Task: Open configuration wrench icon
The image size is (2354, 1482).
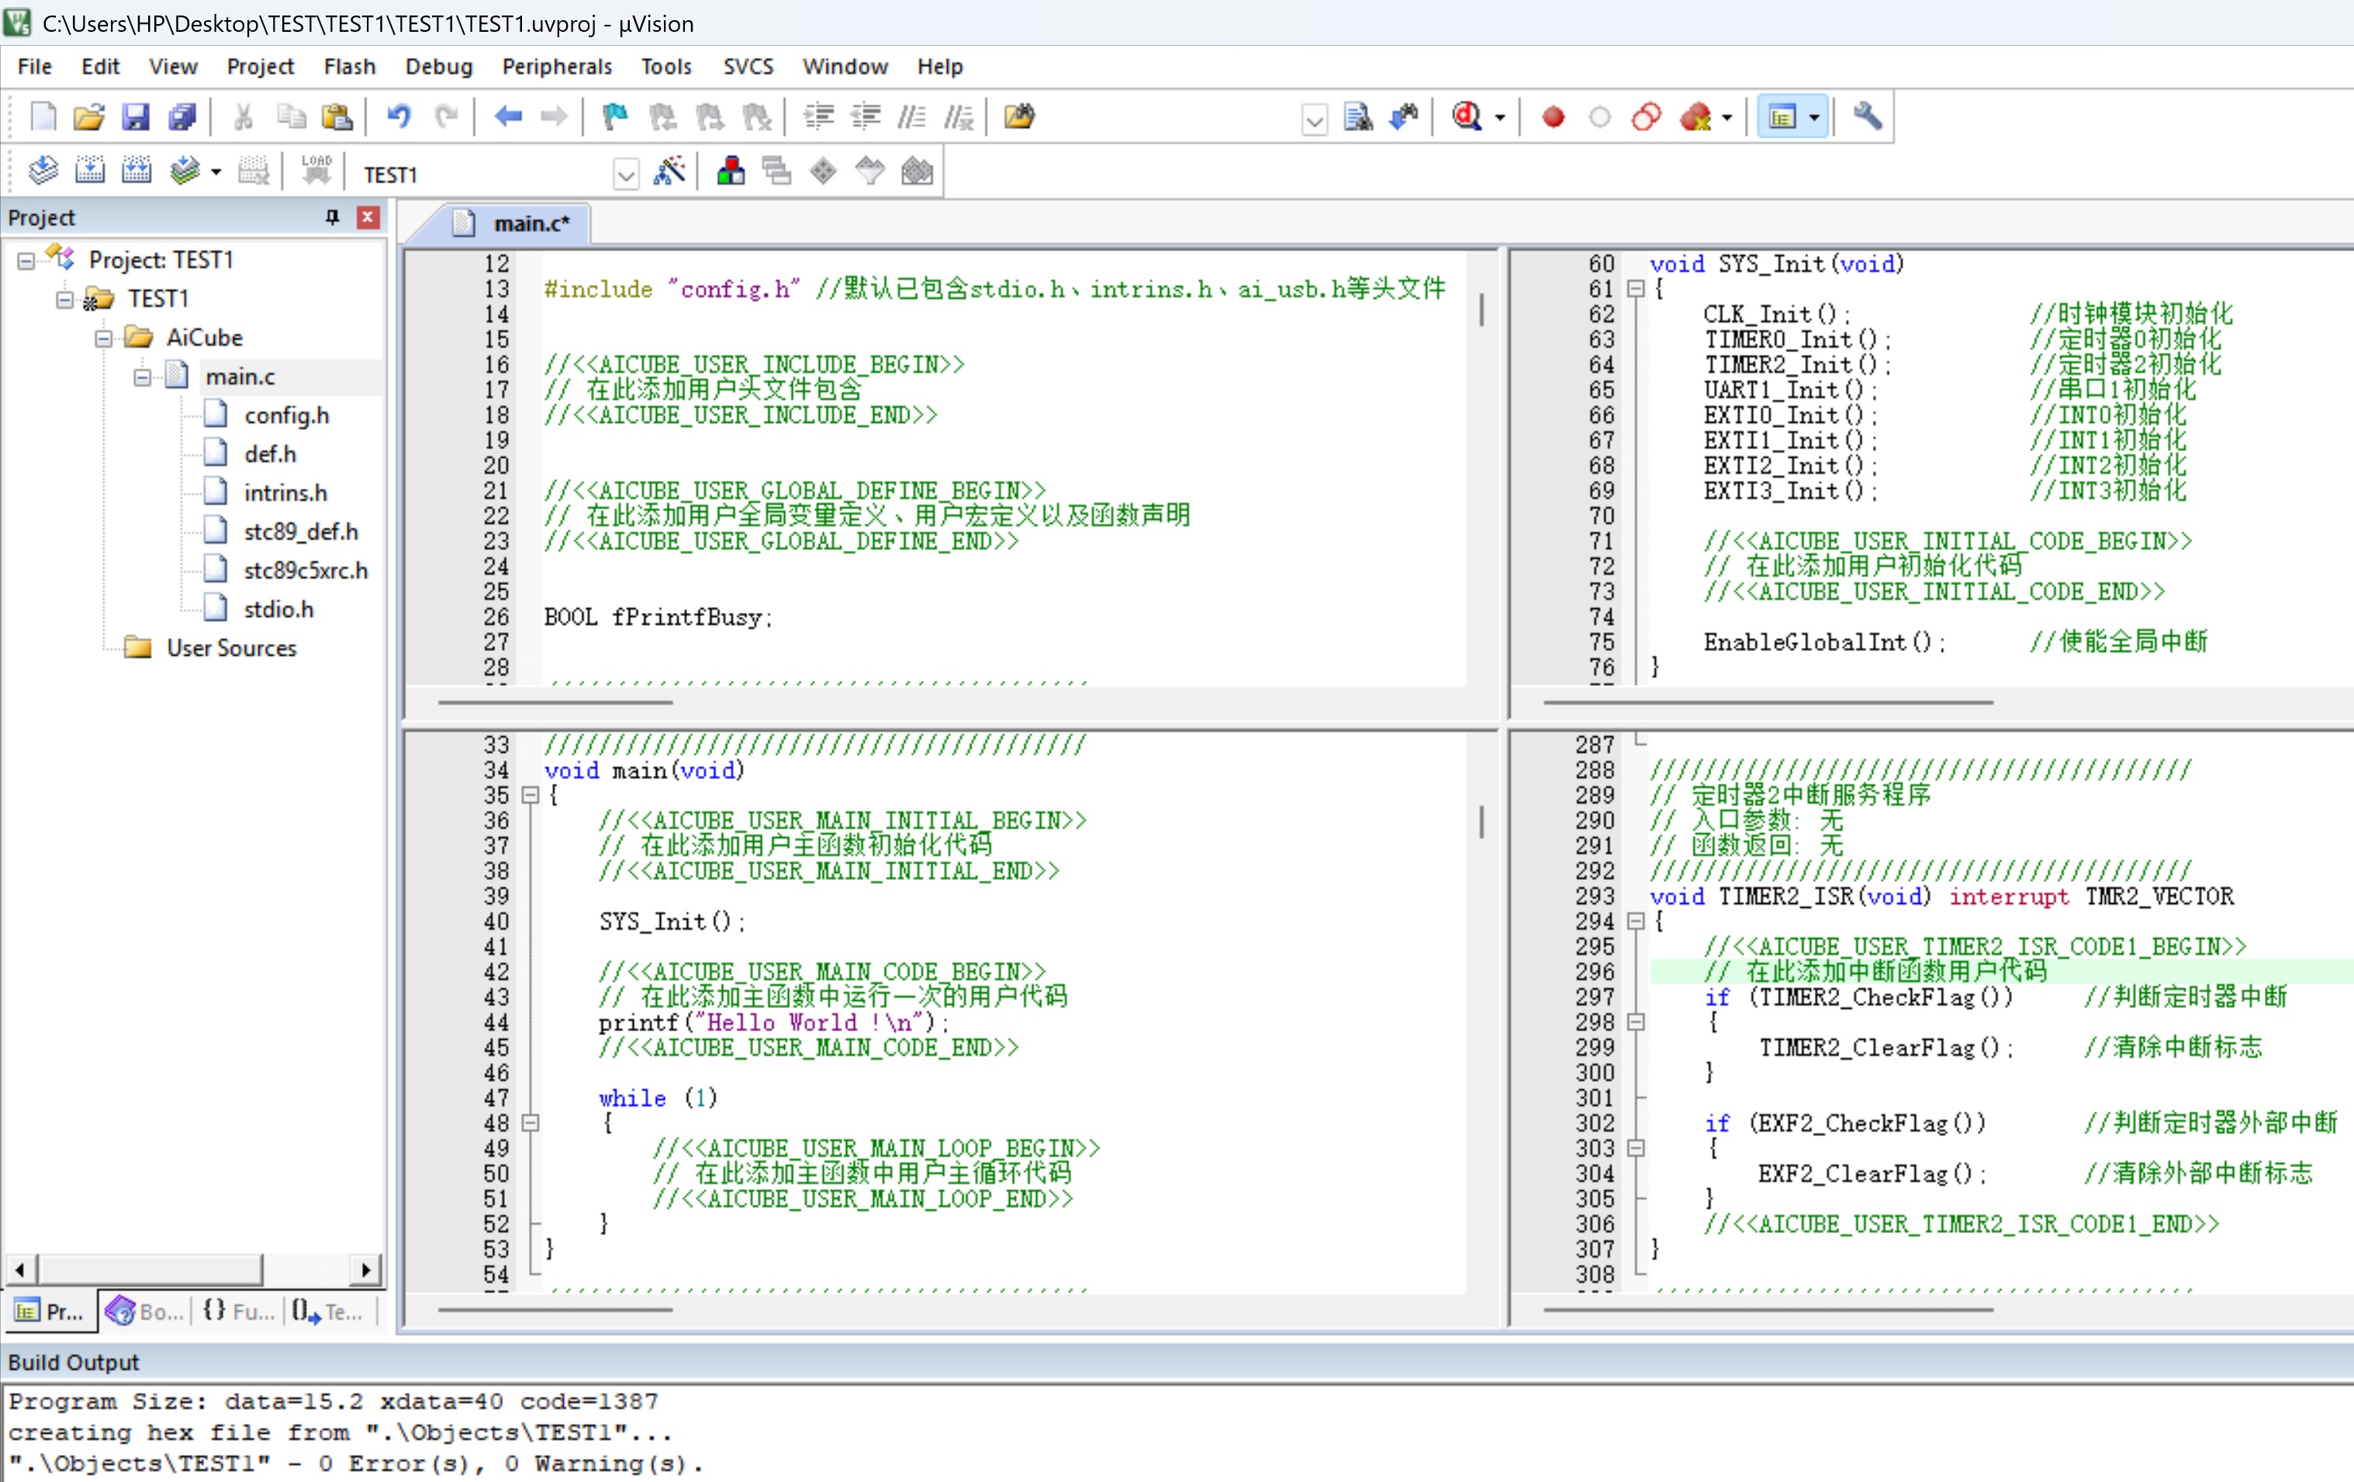Action: coord(1867,117)
